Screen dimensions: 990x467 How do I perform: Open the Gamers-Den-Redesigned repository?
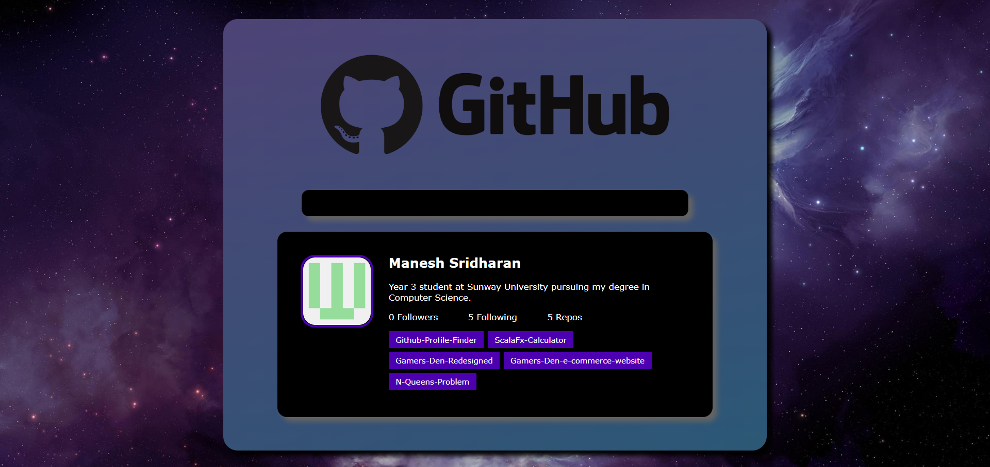click(x=443, y=360)
